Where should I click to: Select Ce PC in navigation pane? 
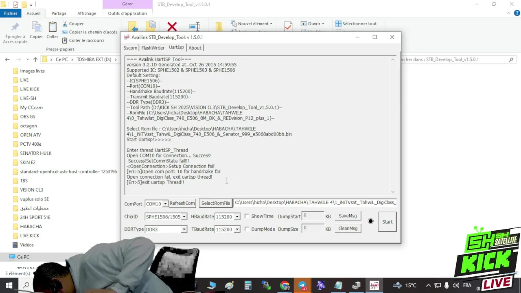point(23,257)
